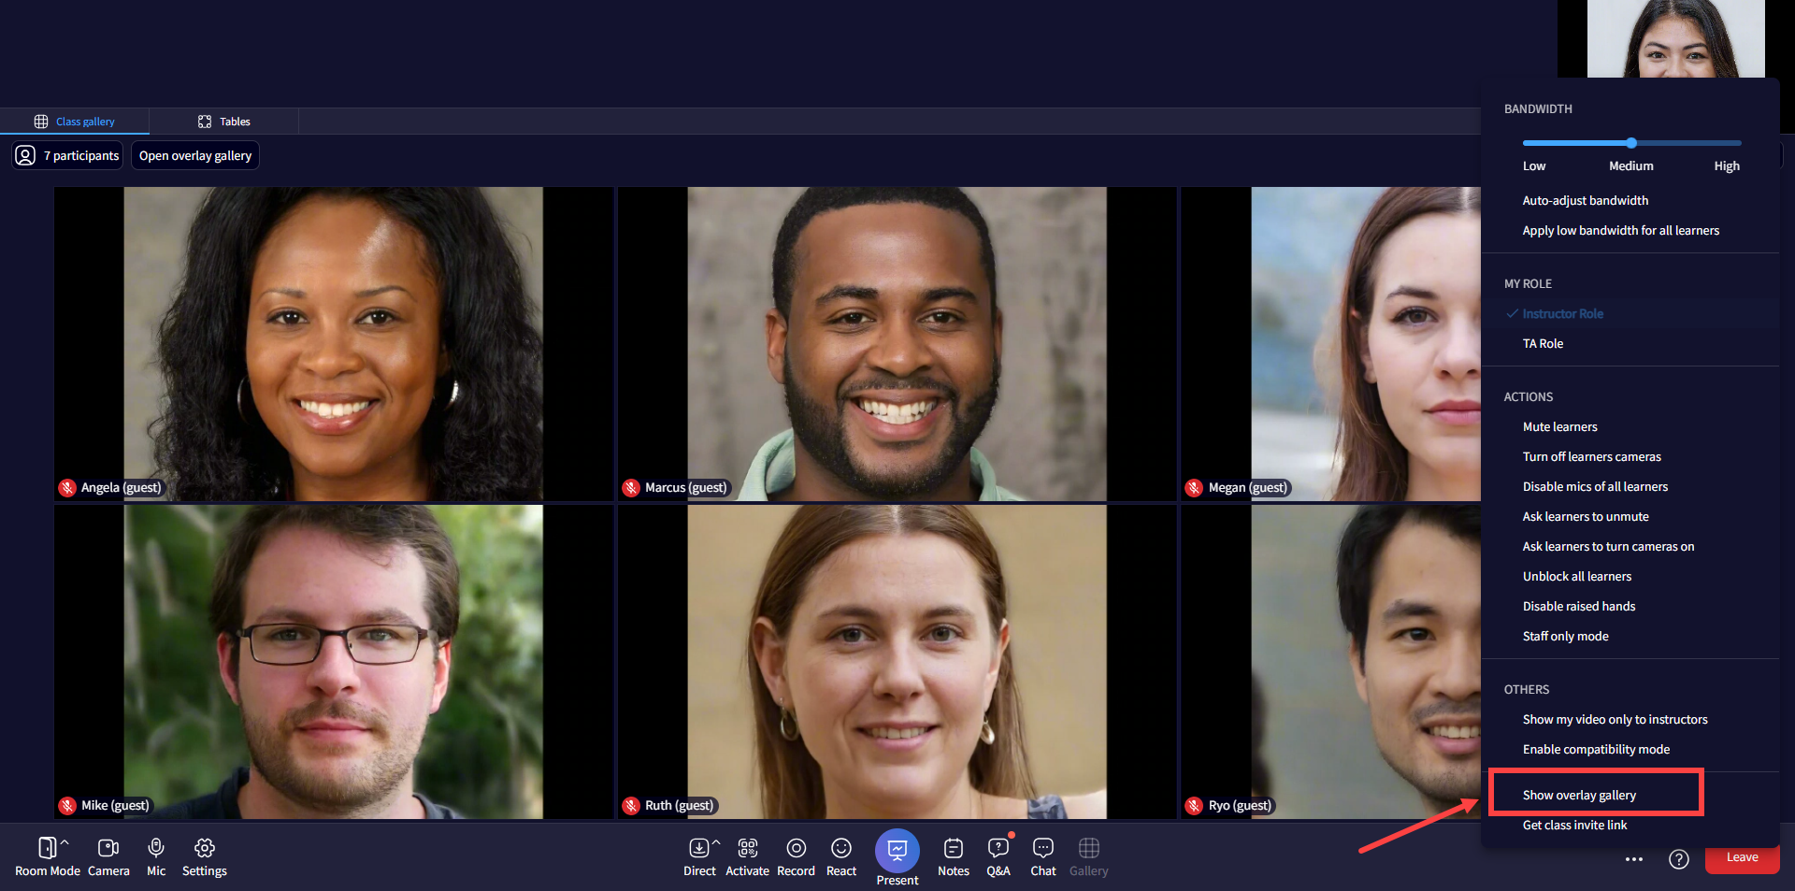Click Mike's muted mic icon
The image size is (1795, 891).
pyautogui.click(x=67, y=805)
